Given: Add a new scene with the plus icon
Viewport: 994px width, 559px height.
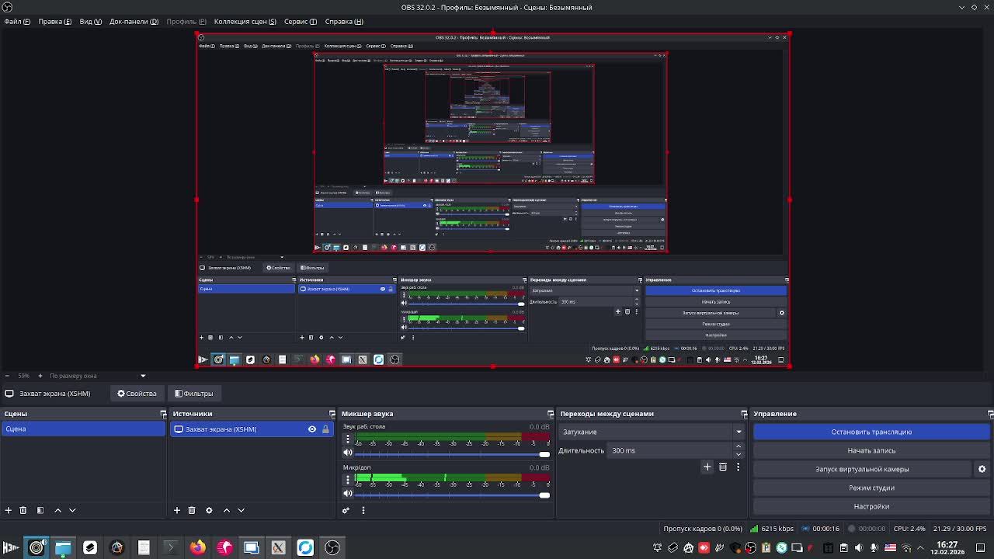Looking at the screenshot, I should pyautogui.click(x=9, y=510).
